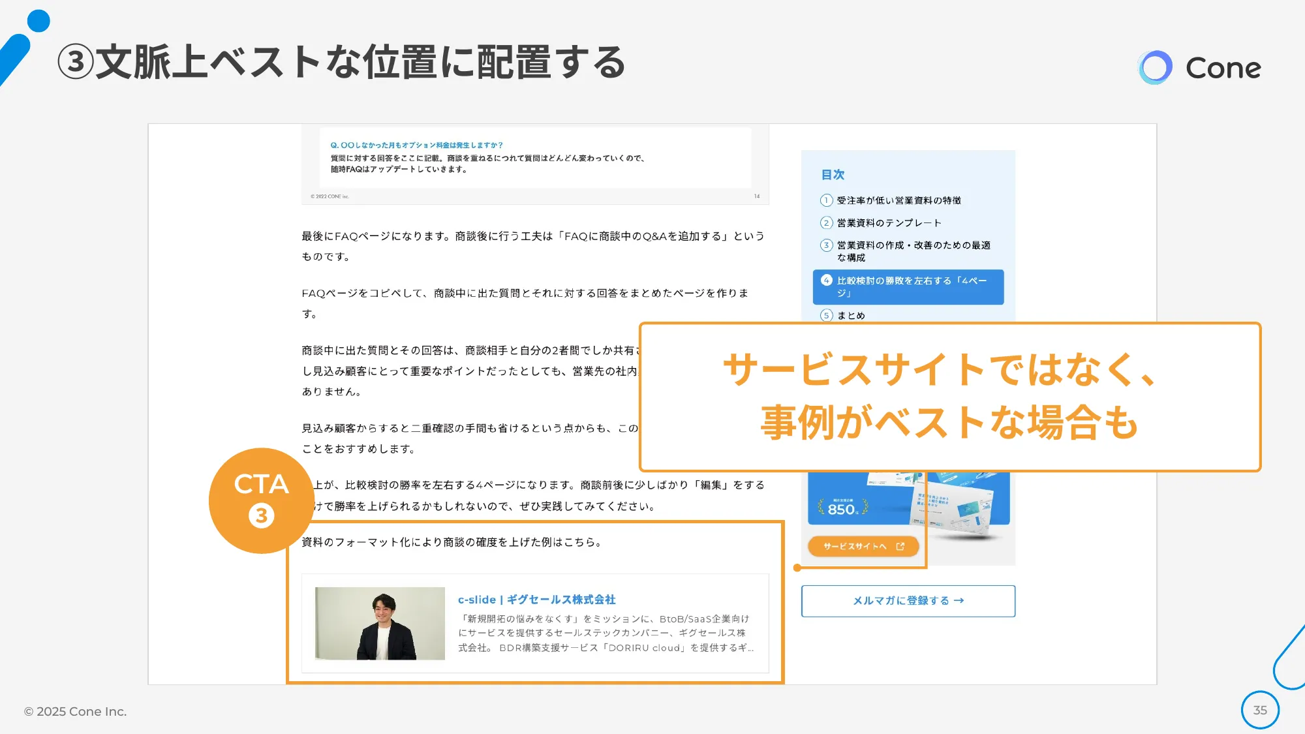Open the サービスサイトへ button
This screenshot has width=1305, height=734.
pyautogui.click(x=863, y=546)
